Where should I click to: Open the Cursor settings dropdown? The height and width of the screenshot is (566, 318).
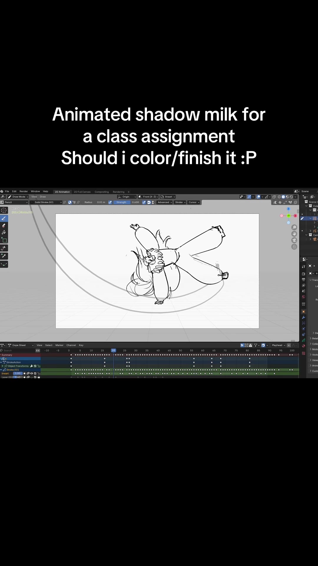pos(194,203)
